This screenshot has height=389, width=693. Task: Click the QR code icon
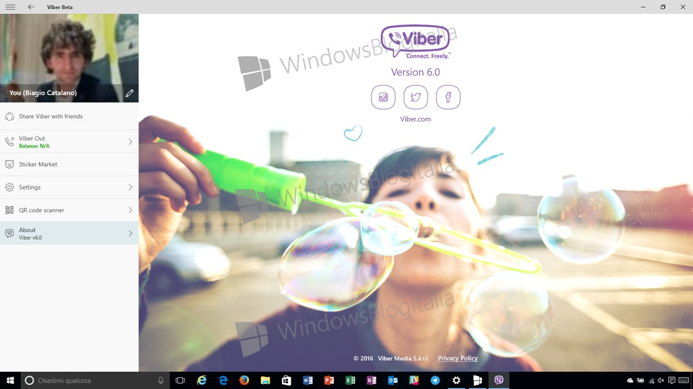click(x=9, y=210)
